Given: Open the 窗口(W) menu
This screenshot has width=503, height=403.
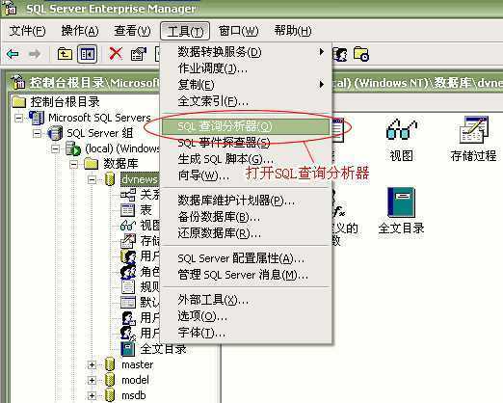Looking at the screenshot, I should 238,31.
